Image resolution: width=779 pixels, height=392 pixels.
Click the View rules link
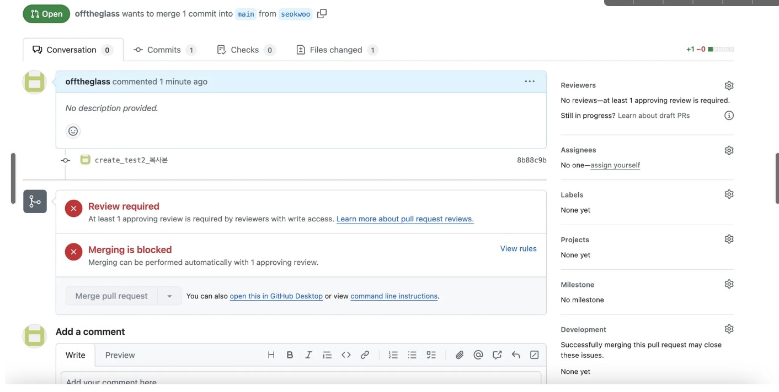519,249
